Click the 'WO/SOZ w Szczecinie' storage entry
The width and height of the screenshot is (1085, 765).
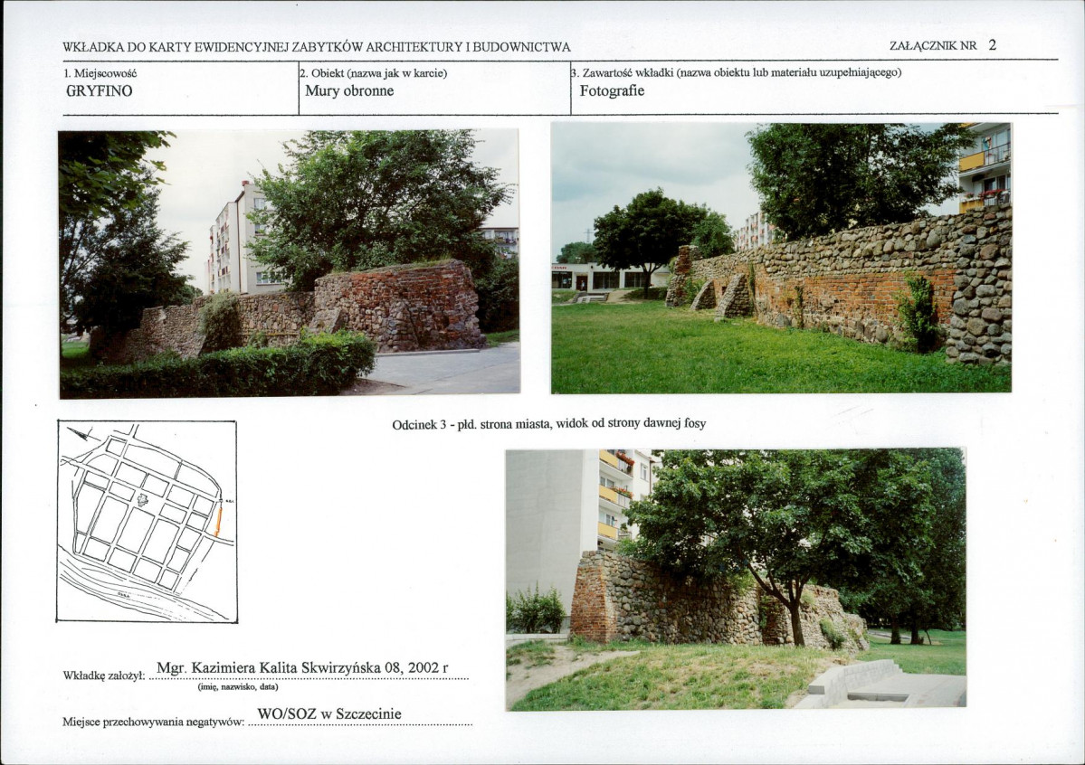(x=329, y=713)
